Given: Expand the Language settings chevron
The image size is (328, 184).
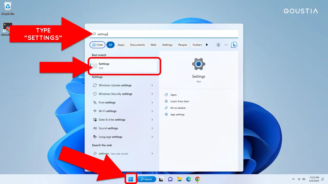Looking at the screenshot, I should point(152,137).
